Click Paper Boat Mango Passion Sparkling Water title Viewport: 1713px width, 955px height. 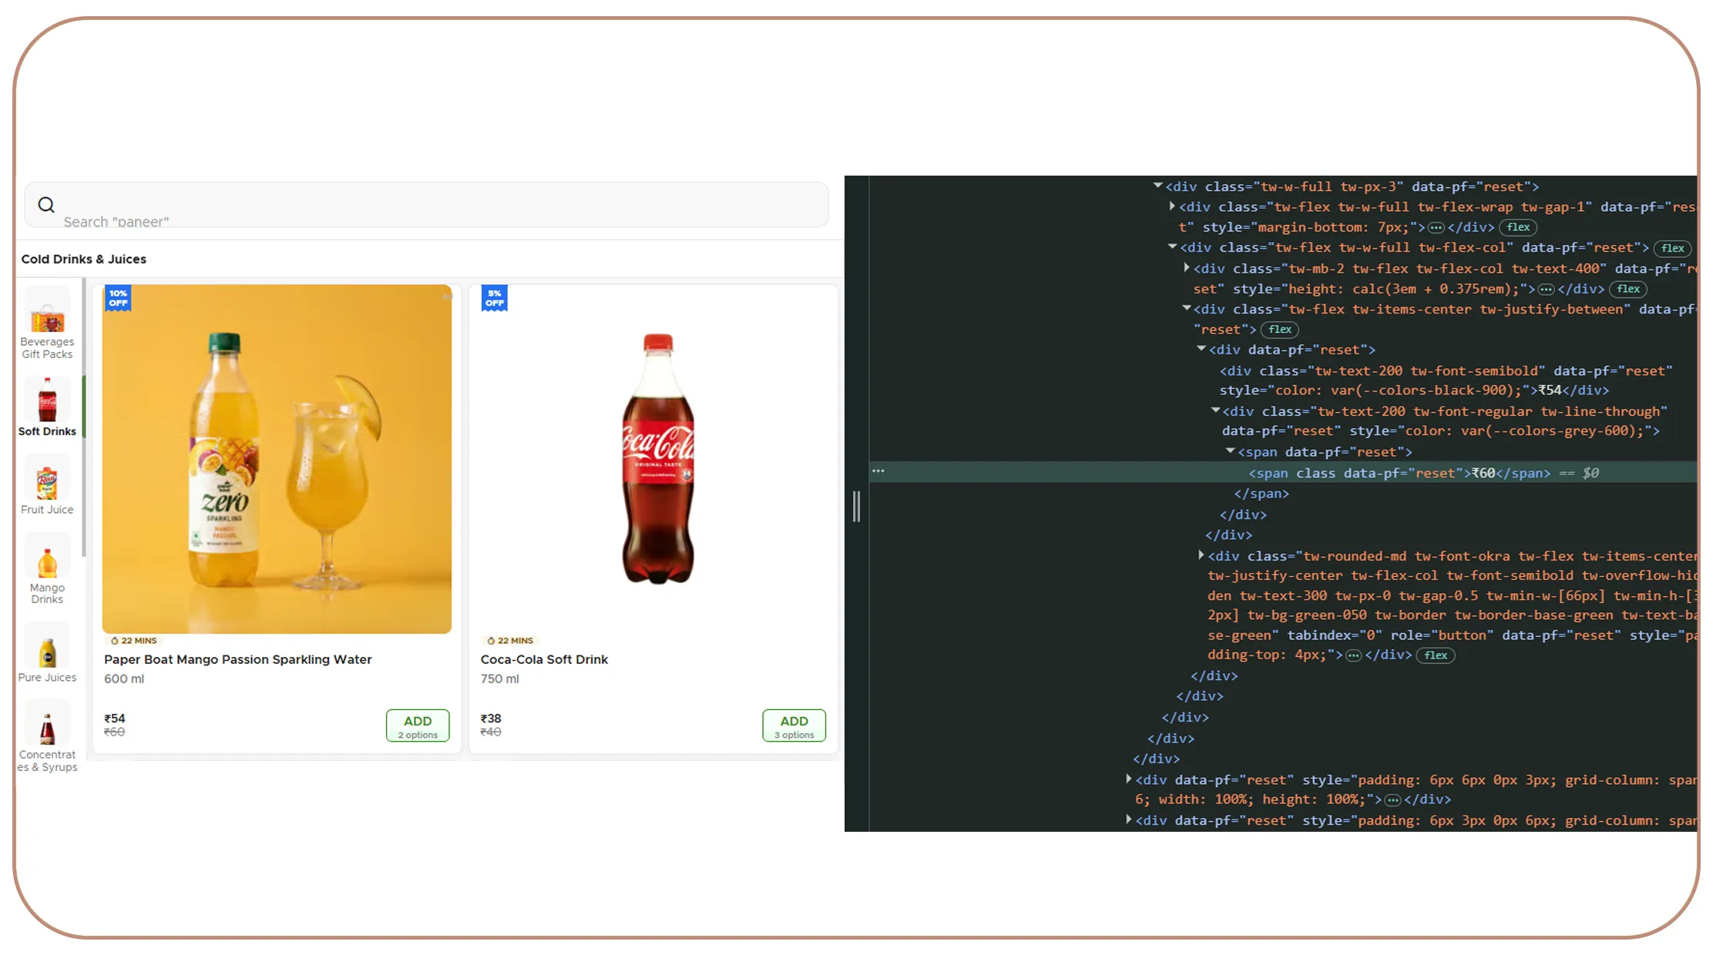click(238, 659)
